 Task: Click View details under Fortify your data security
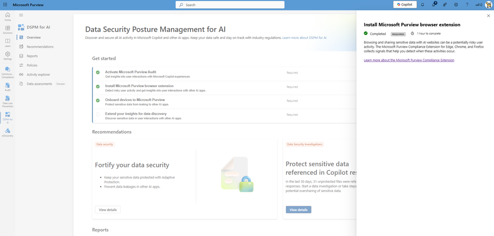point(108,209)
